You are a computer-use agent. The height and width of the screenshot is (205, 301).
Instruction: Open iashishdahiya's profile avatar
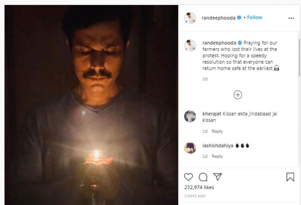click(190, 147)
